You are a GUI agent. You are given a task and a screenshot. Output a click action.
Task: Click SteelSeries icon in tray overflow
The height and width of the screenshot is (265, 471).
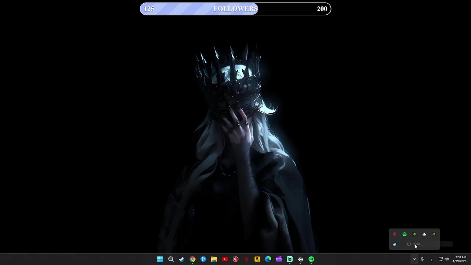tap(424, 234)
